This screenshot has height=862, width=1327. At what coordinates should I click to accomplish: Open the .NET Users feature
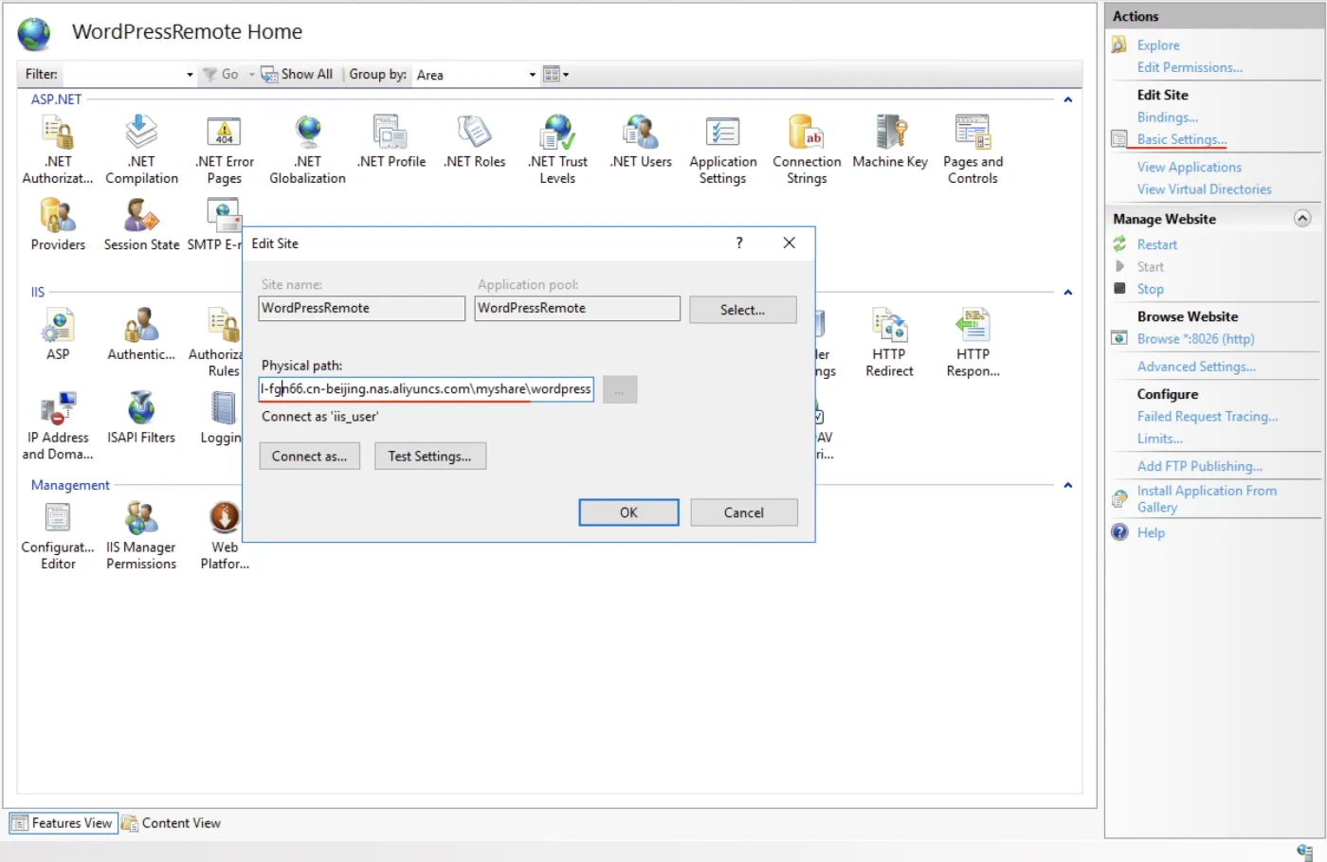pyautogui.click(x=641, y=142)
